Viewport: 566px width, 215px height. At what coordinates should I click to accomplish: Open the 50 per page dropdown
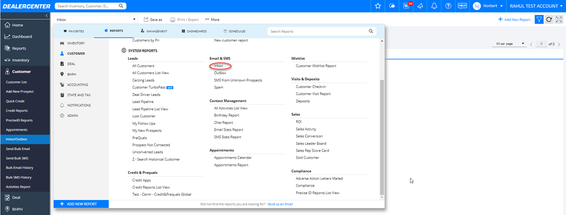(510, 44)
